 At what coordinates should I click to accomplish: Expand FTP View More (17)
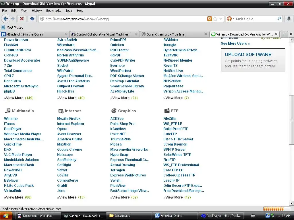(177, 197)
